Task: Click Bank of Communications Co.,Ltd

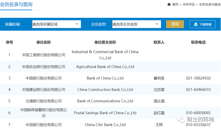Action: coord(105,101)
